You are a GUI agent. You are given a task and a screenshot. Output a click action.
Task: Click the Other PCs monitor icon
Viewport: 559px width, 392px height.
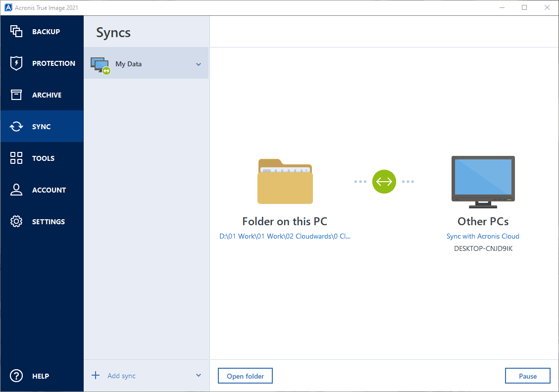(483, 182)
